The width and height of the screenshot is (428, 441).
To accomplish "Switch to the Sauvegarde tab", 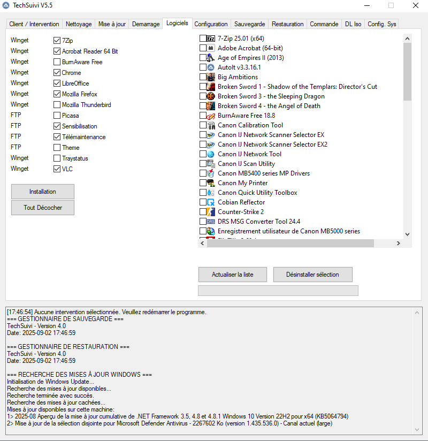I will click(x=249, y=24).
